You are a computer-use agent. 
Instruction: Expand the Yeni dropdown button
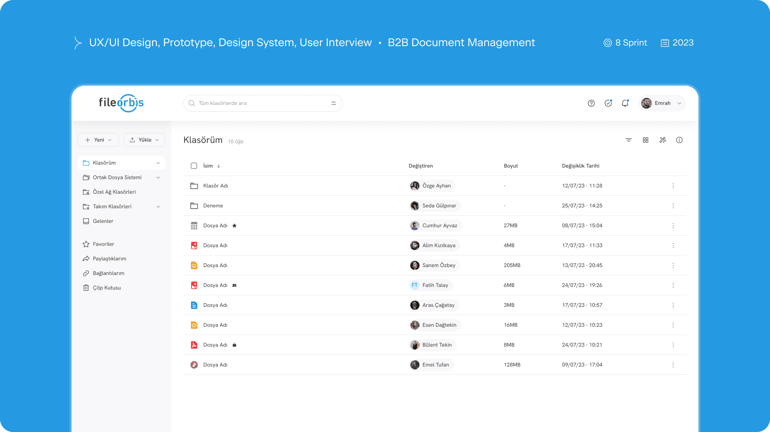click(98, 140)
